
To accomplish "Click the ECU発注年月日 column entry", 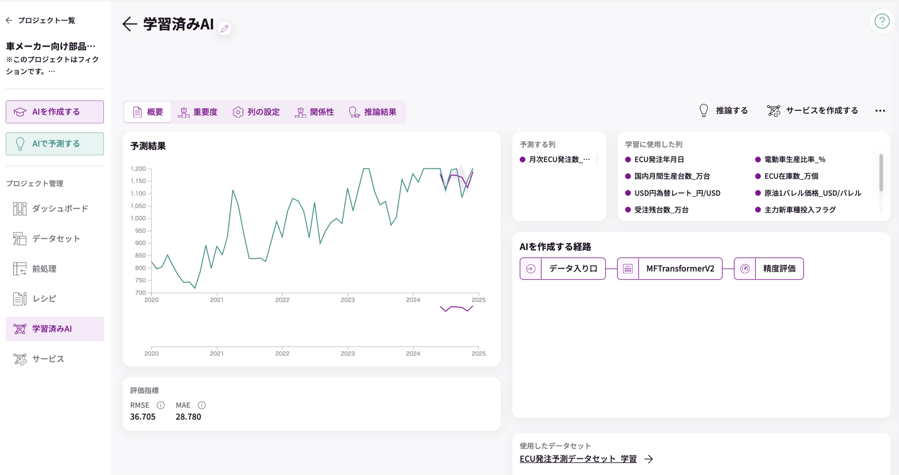I will pyautogui.click(x=655, y=159).
